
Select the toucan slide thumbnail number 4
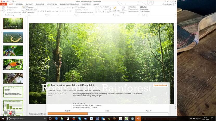pos(13,65)
